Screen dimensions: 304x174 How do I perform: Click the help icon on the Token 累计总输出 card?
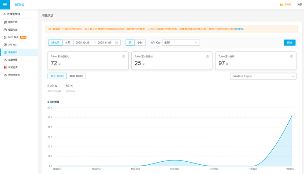pos(208,57)
